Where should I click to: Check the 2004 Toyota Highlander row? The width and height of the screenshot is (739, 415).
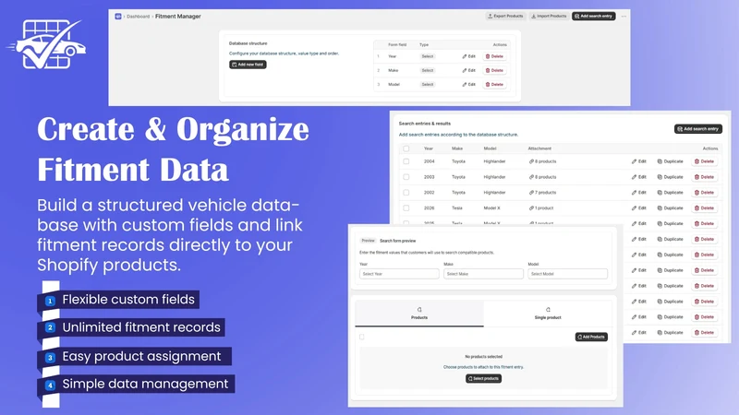click(x=406, y=161)
